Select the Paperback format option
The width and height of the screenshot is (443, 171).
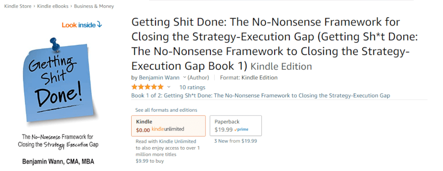click(236, 126)
